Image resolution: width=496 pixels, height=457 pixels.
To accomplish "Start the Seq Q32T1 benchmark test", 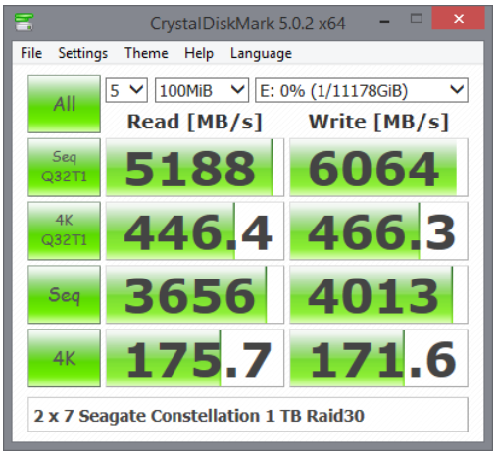I will 64,168.
